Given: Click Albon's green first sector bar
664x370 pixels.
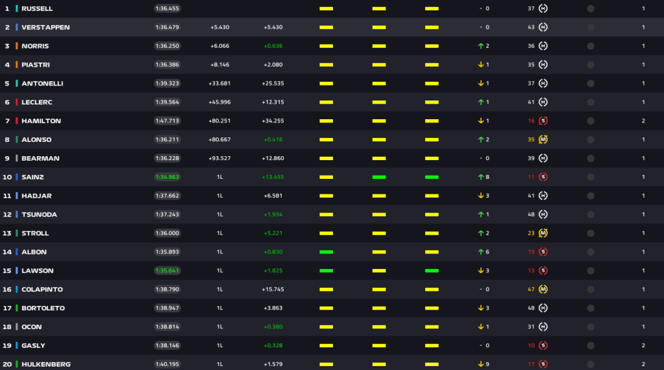Looking at the screenshot, I should [326, 251].
